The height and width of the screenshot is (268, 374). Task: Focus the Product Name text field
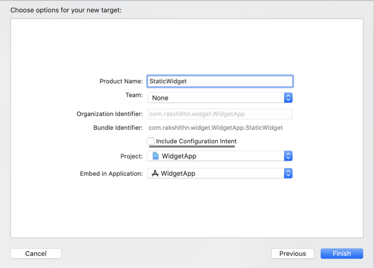(220, 81)
